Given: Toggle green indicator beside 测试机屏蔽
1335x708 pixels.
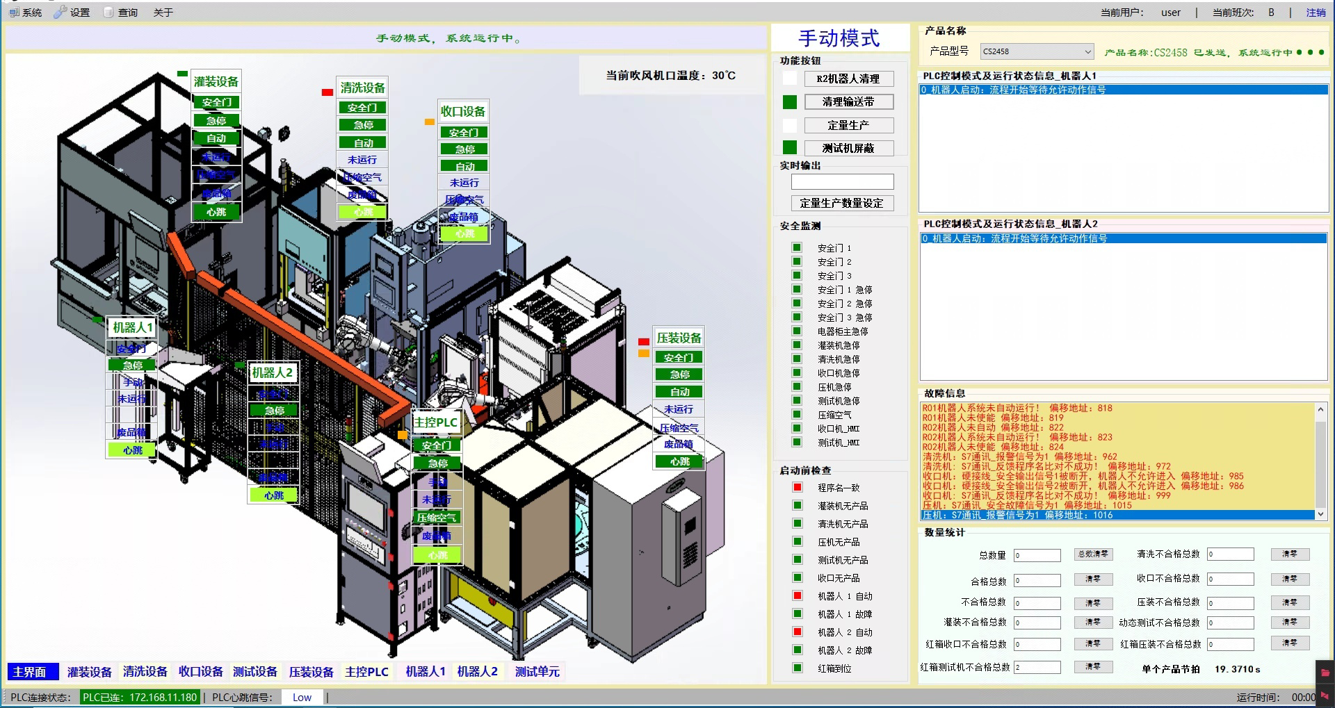Looking at the screenshot, I should tap(790, 147).
